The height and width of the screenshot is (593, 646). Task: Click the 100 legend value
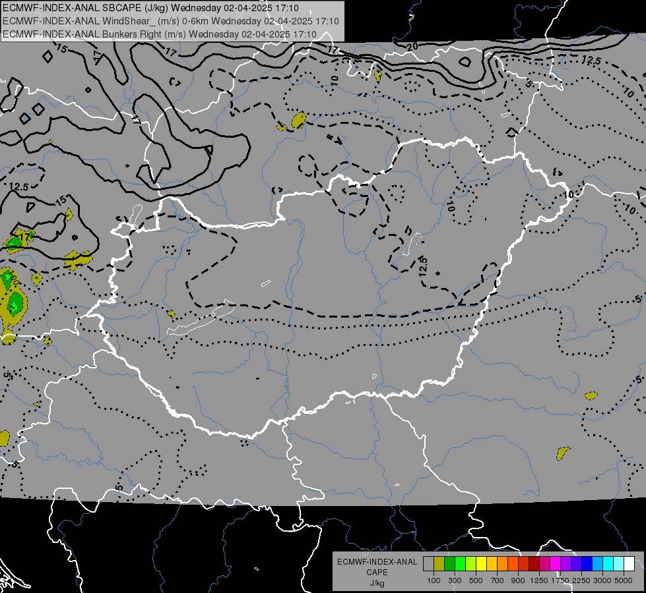tap(434, 580)
